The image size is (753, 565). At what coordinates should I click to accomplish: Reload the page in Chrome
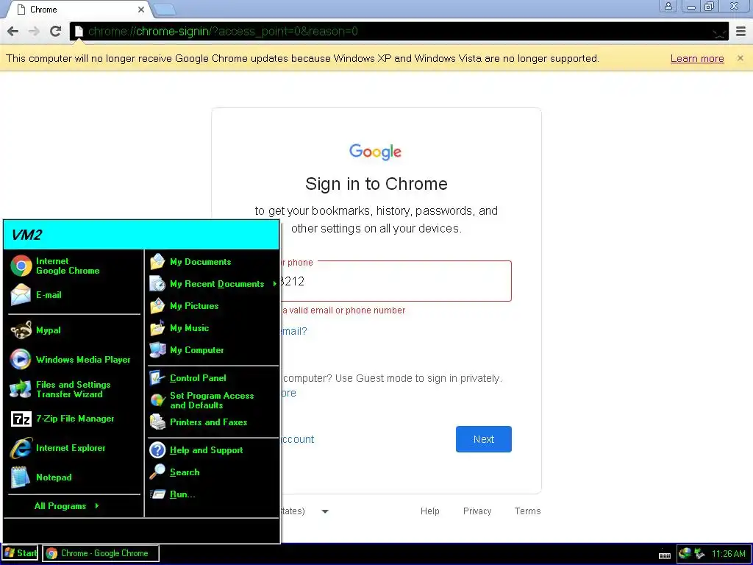pyautogui.click(x=55, y=32)
